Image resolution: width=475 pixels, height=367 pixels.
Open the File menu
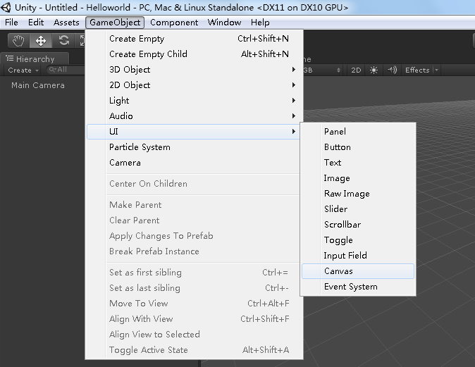pyautogui.click(x=11, y=23)
